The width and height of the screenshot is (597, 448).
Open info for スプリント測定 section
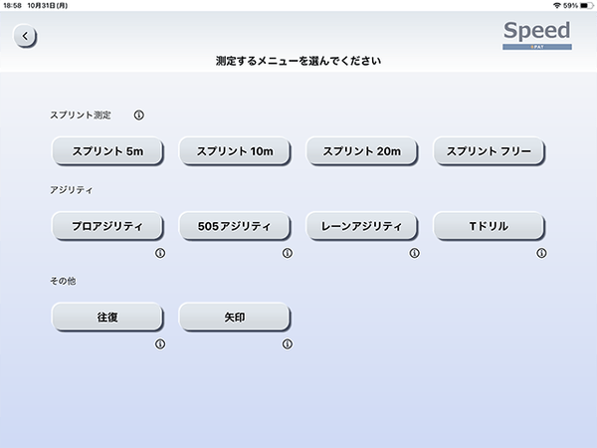[138, 115]
